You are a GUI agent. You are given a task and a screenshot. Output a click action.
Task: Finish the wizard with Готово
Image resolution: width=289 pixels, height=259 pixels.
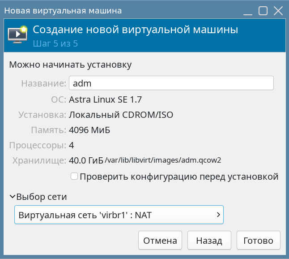click(258, 241)
